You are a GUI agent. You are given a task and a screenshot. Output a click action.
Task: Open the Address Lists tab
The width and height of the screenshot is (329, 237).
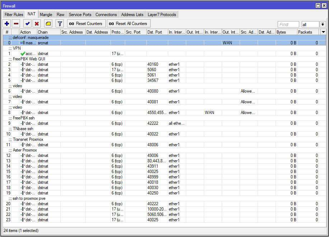(x=132, y=15)
